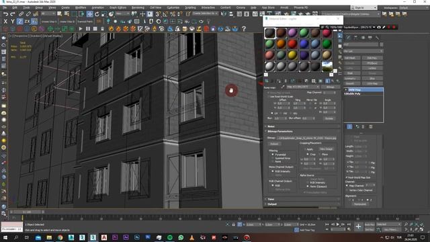Activate the Select and Rotate tool
430x242 pixels.
point(97,13)
